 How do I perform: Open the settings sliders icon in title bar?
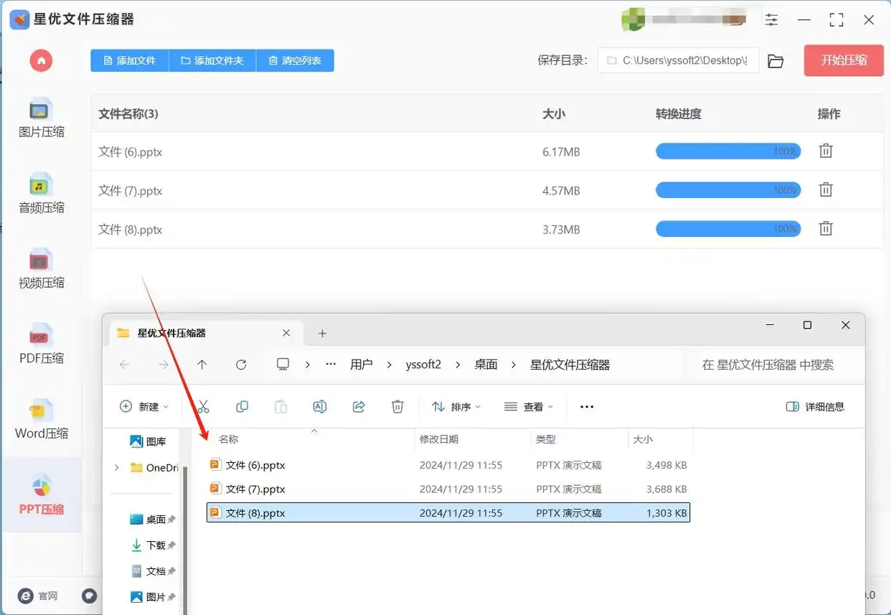point(771,19)
